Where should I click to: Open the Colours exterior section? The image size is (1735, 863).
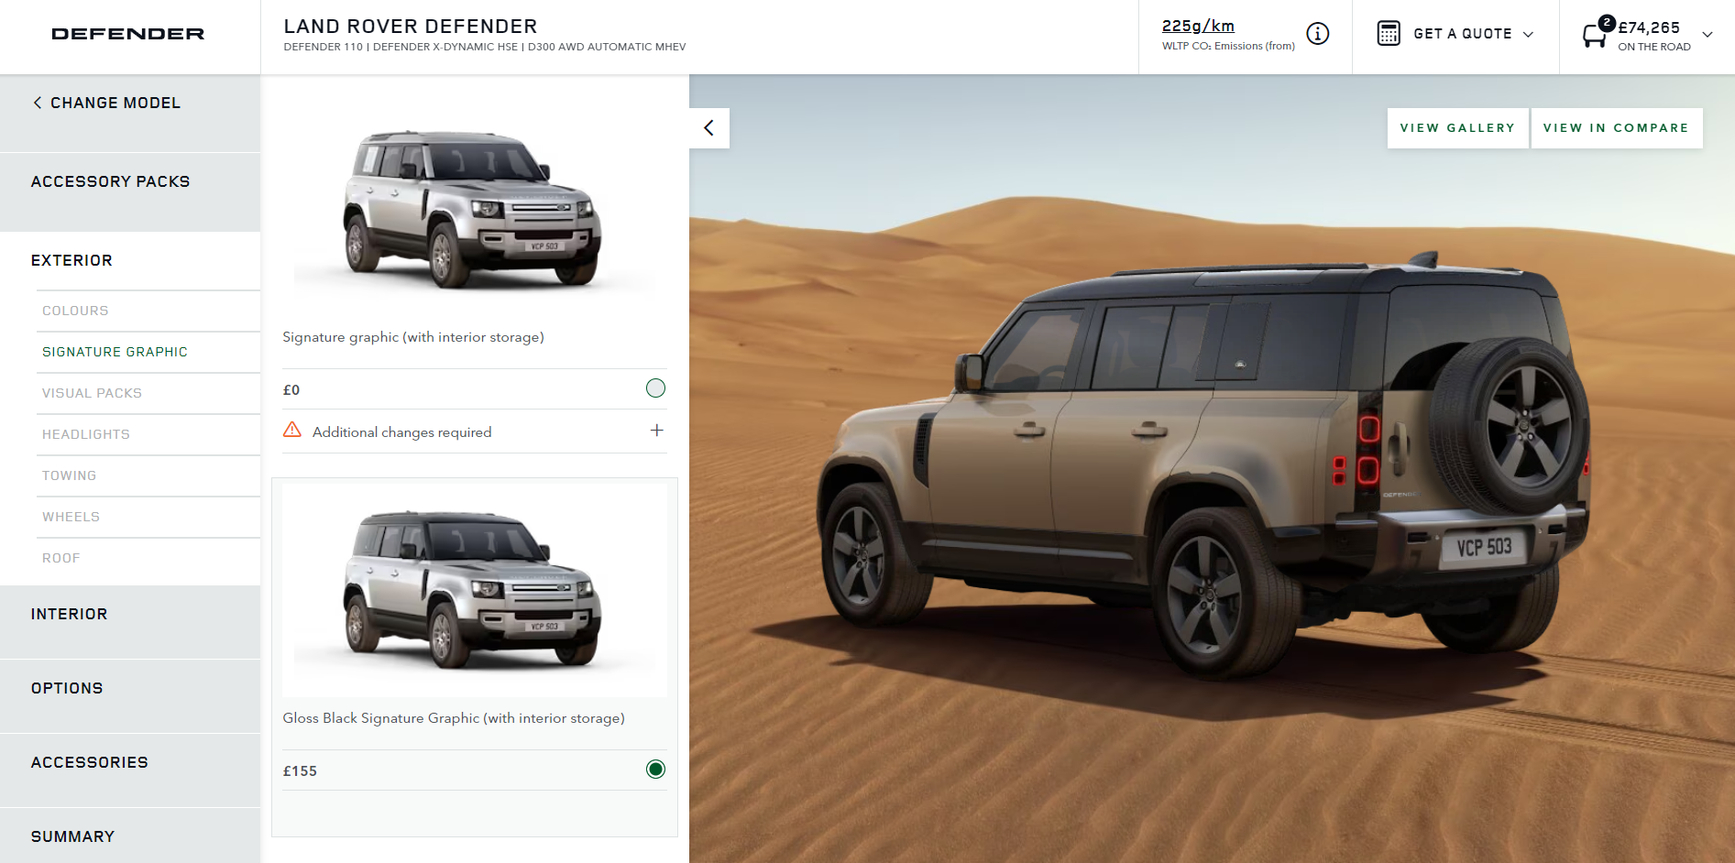[x=75, y=311]
